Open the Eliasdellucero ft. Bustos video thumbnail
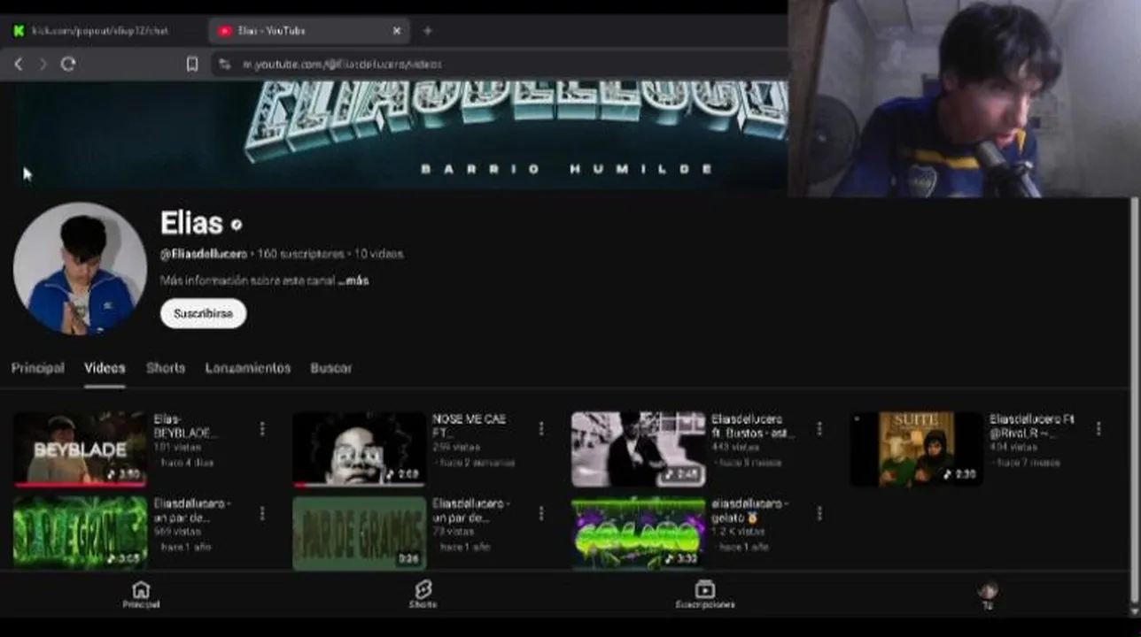The height and width of the screenshot is (637, 1141). coord(639,449)
